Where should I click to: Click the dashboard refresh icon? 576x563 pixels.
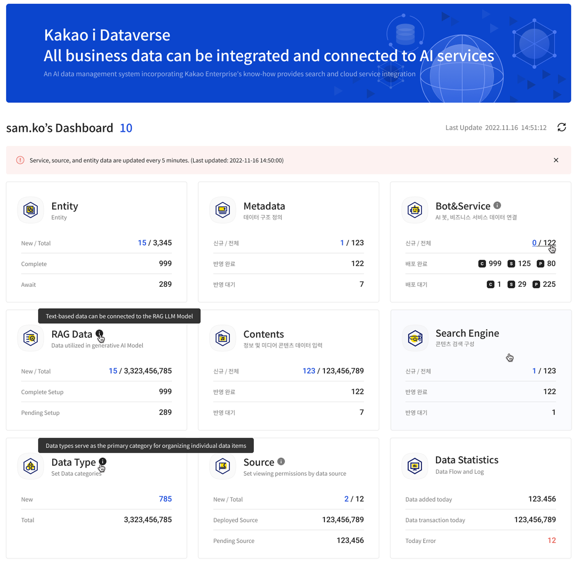coord(561,128)
